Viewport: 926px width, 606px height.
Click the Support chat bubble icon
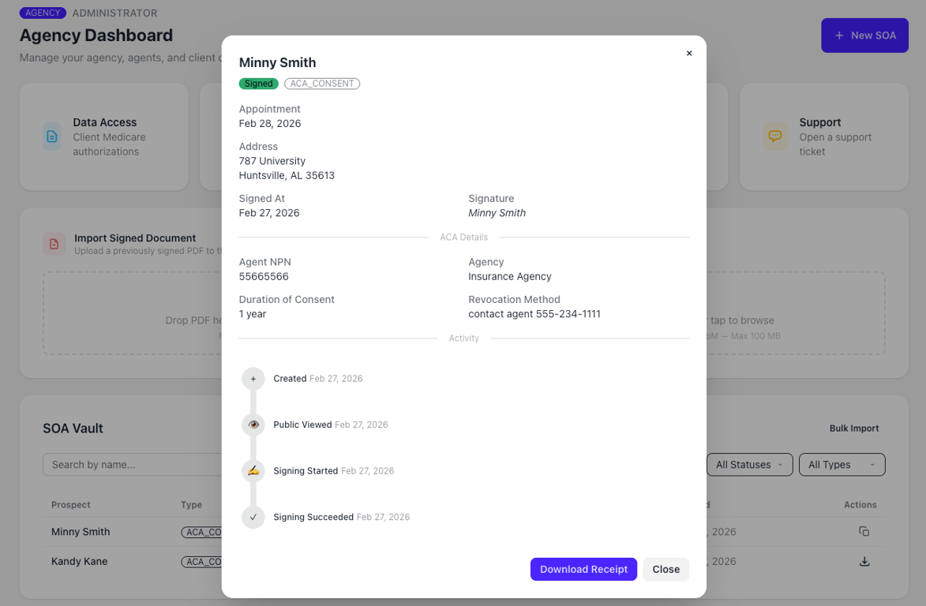click(x=774, y=136)
